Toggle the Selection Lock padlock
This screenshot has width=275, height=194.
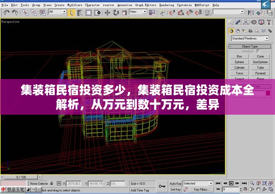pos(52,183)
